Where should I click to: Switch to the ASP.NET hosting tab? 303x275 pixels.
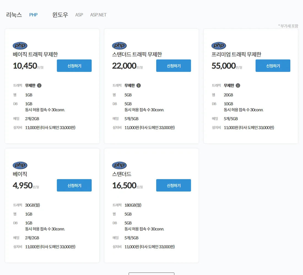(x=98, y=15)
